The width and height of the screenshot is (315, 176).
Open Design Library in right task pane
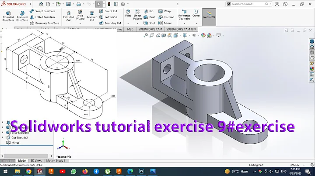point(312,52)
